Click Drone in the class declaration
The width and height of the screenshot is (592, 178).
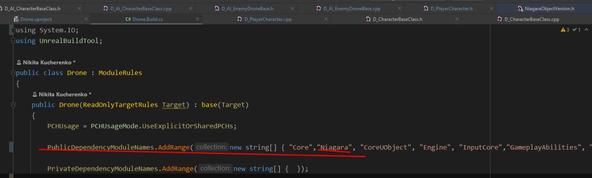tap(77, 73)
